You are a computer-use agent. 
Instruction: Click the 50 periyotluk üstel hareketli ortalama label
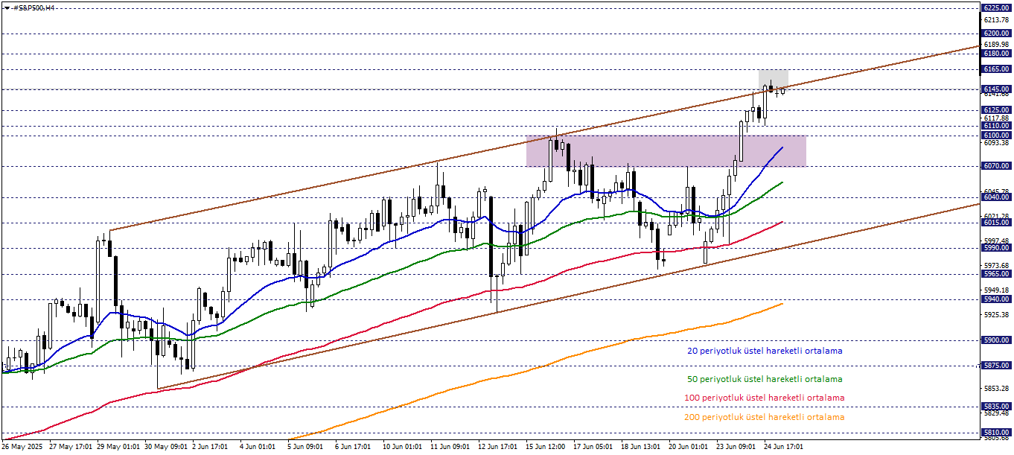click(x=764, y=379)
